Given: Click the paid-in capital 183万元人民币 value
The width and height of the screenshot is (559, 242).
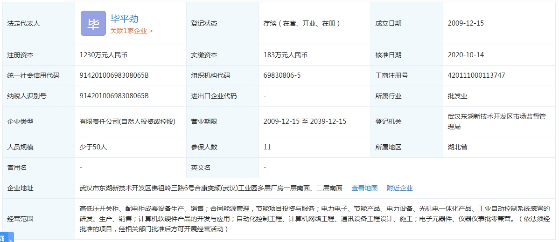Looking at the screenshot, I should [286, 55].
